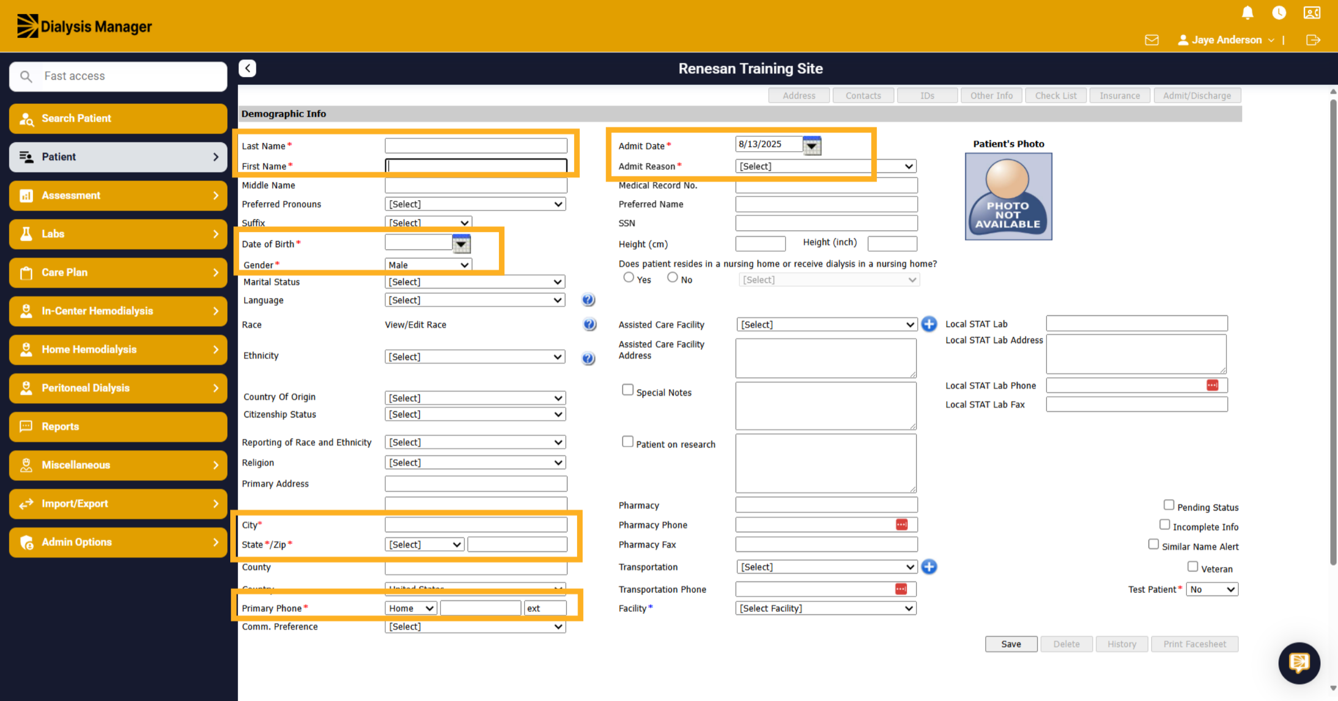
Task: Open the Admit Date calendar picker
Action: 812,146
